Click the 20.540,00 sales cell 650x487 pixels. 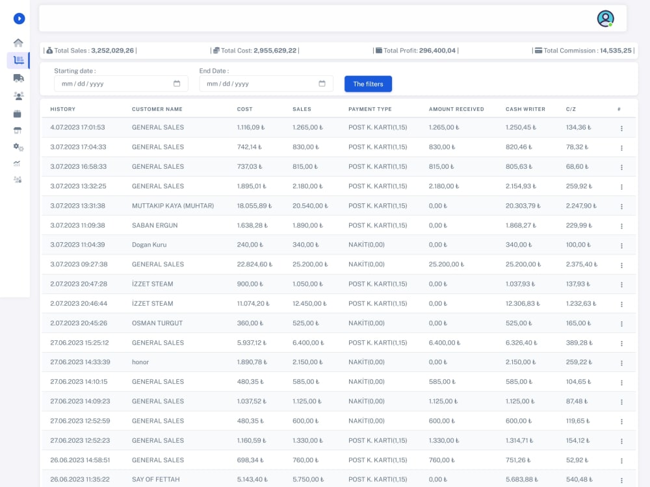310,206
